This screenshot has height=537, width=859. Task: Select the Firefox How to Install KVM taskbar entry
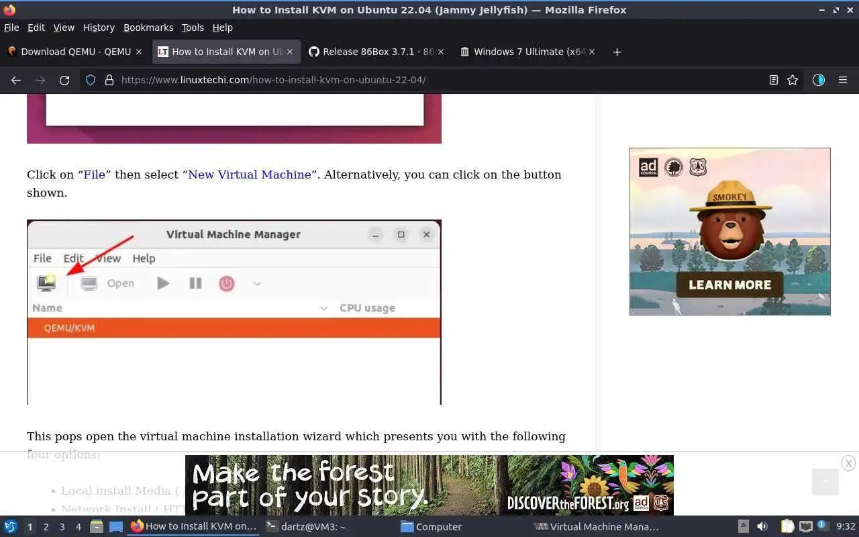point(193,527)
